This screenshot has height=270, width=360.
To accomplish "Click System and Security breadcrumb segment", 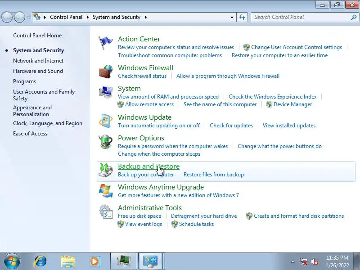I will [117, 17].
